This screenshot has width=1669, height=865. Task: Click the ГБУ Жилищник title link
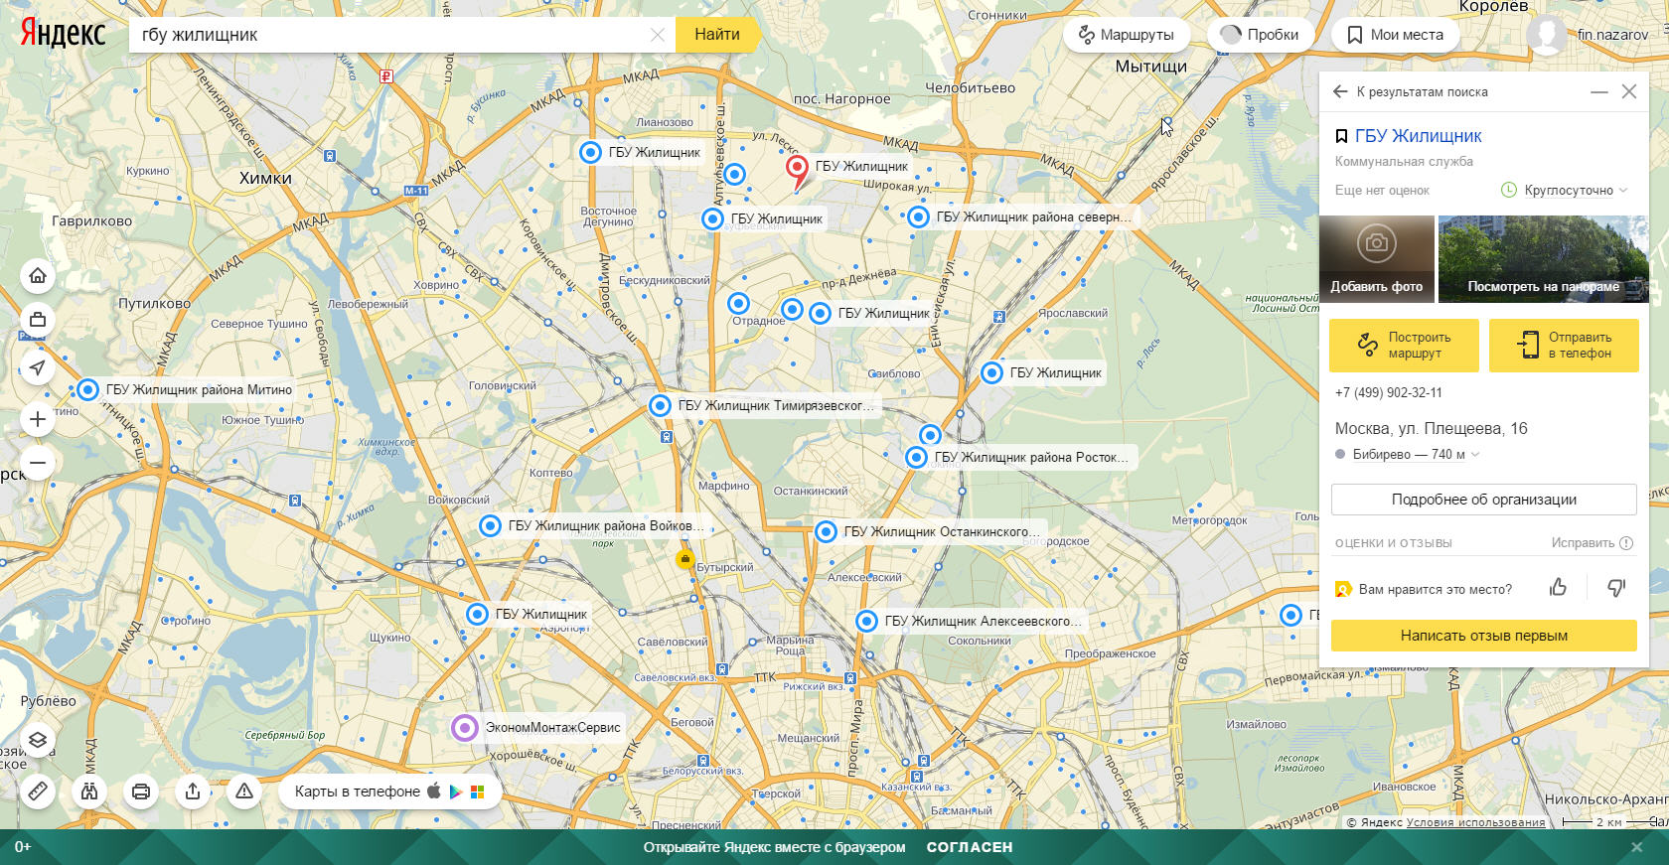click(x=1418, y=136)
